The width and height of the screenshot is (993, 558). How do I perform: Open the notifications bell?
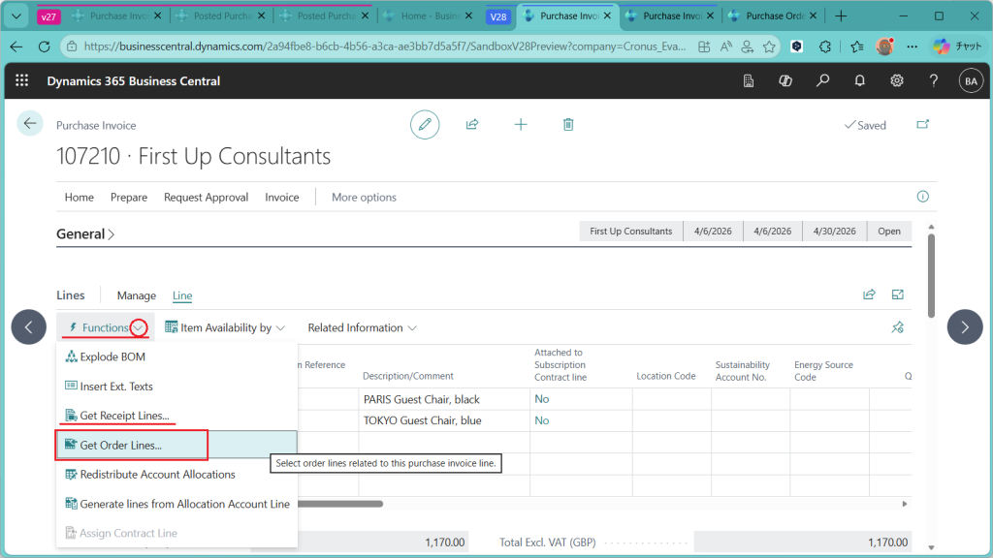pos(859,81)
